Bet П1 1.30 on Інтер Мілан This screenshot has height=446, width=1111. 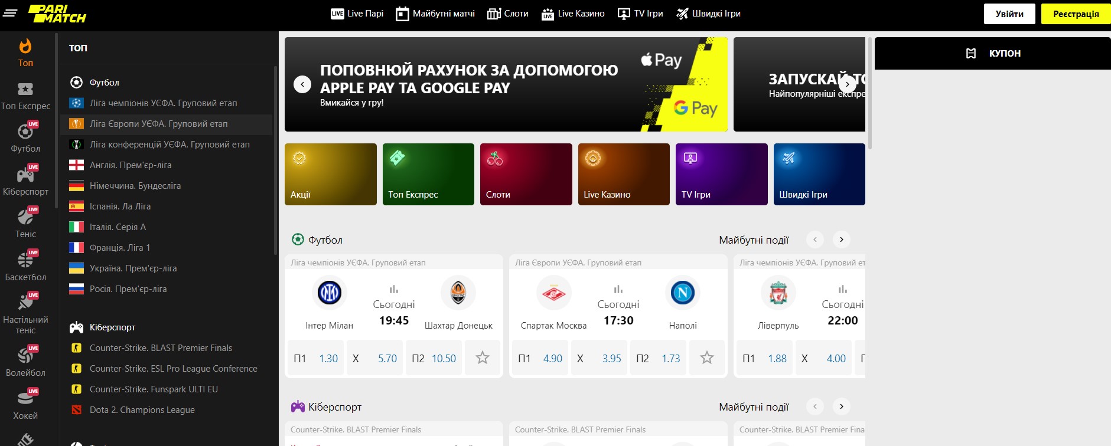tap(315, 358)
